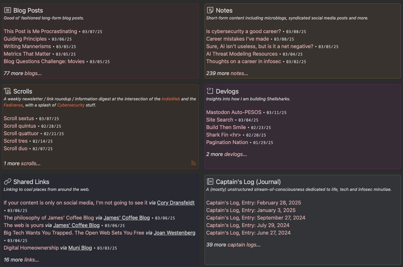Viewport: 403px width, 267px height.
Task: Open 'Site Search' devlog
Action: point(220,120)
